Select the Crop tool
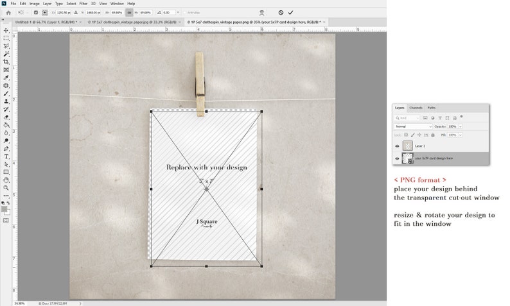The width and height of the screenshot is (510, 306). coord(6,62)
